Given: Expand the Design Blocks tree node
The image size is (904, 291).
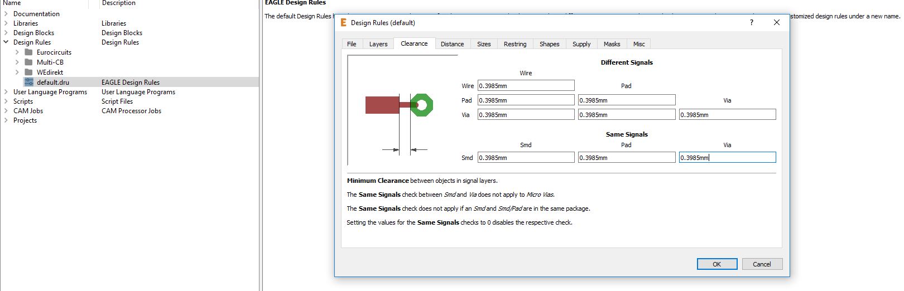Looking at the screenshot, I should click(x=6, y=32).
